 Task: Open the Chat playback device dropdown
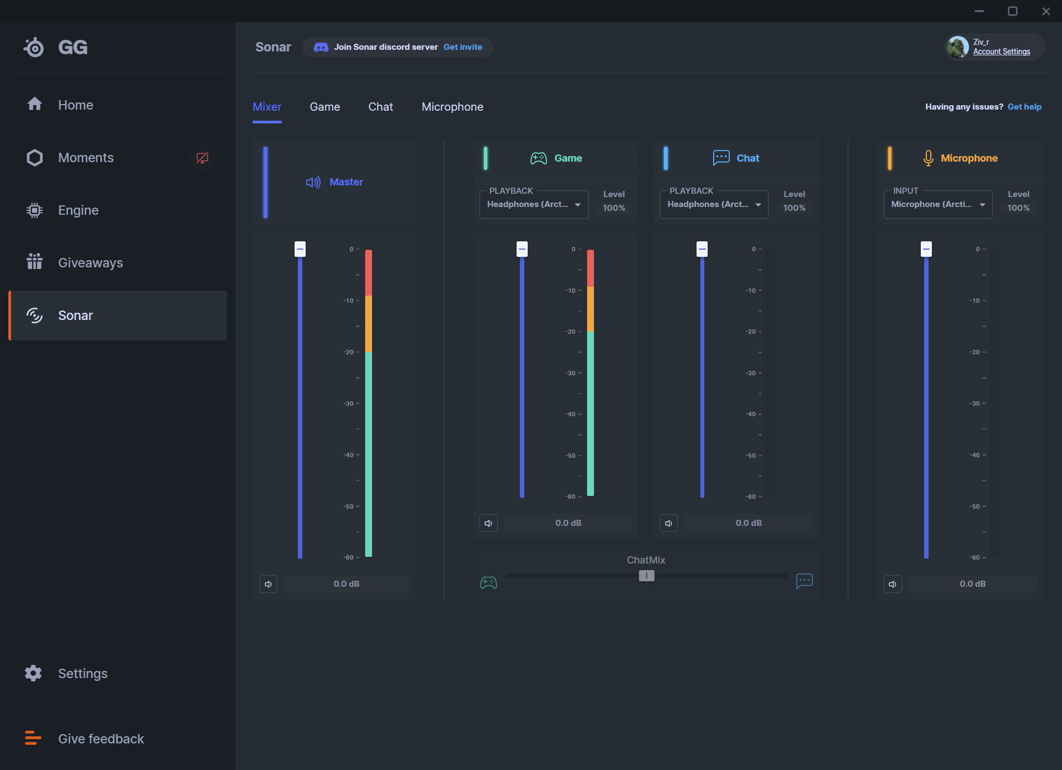click(714, 204)
